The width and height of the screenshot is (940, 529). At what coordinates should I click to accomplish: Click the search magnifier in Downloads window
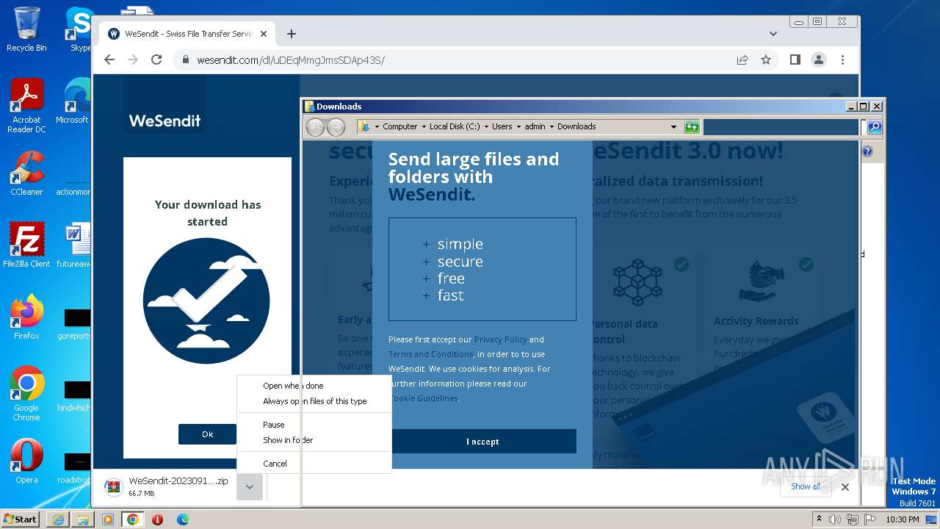pyautogui.click(x=874, y=127)
